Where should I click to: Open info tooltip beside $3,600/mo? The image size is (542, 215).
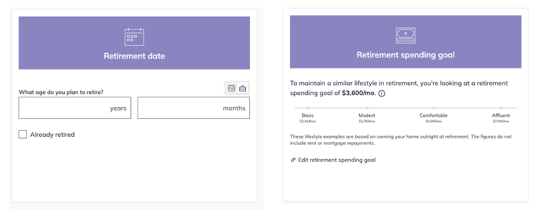[382, 93]
